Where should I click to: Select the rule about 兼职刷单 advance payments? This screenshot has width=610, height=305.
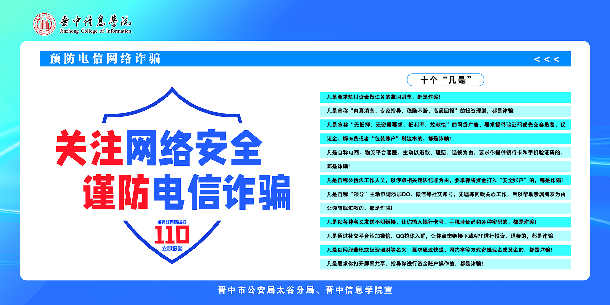(x=383, y=97)
